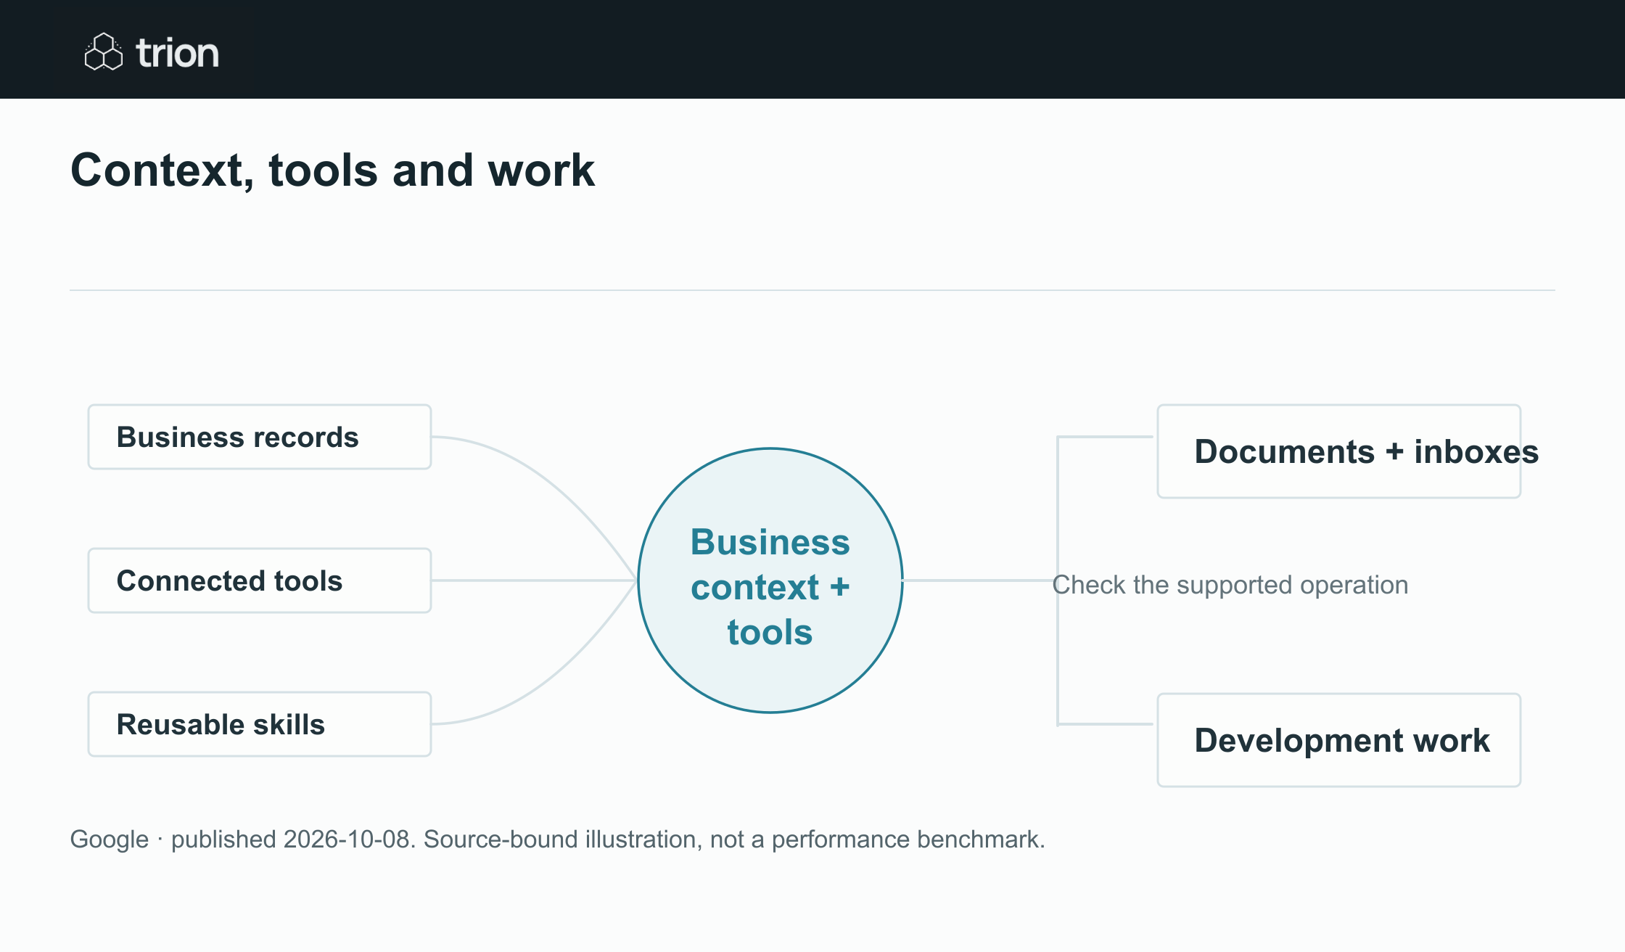The width and height of the screenshot is (1625, 952).
Task: Click the Google published 2026-10-08 footnote
Action: click(x=557, y=840)
